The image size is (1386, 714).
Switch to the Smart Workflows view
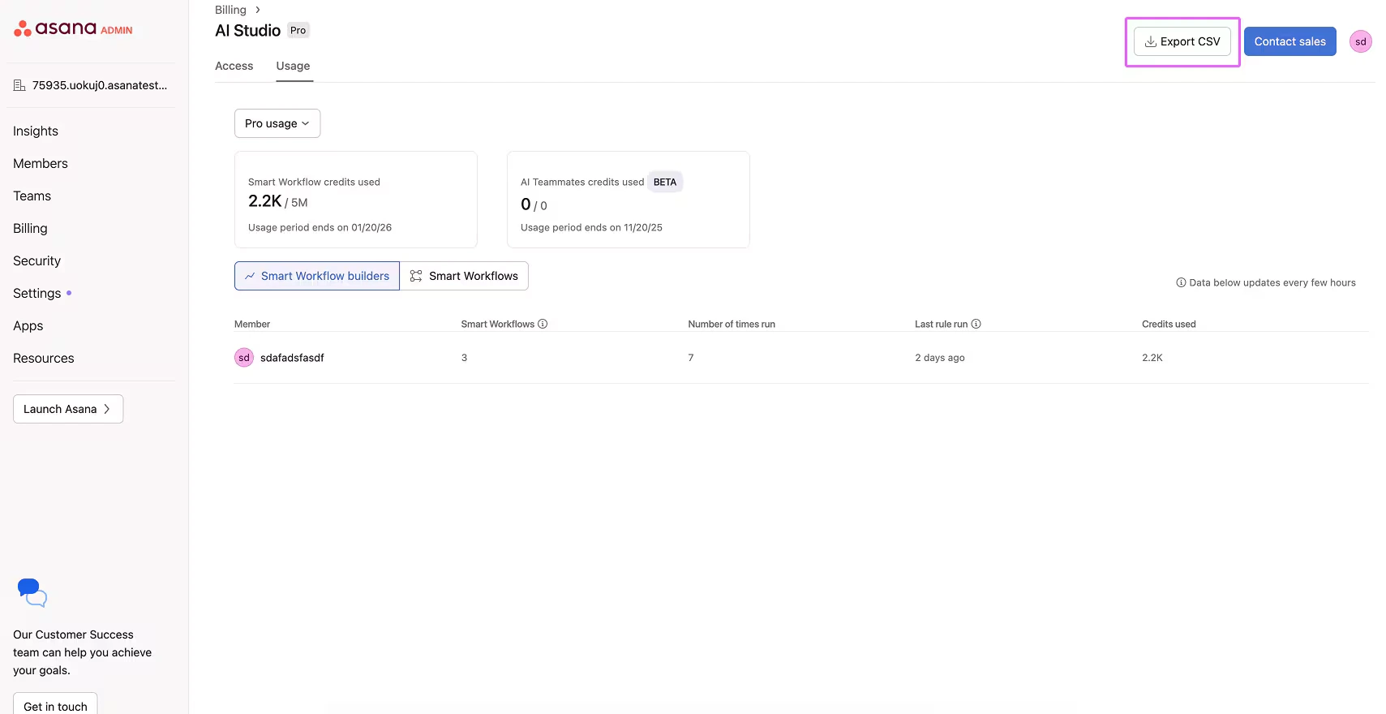pyautogui.click(x=465, y=276)
